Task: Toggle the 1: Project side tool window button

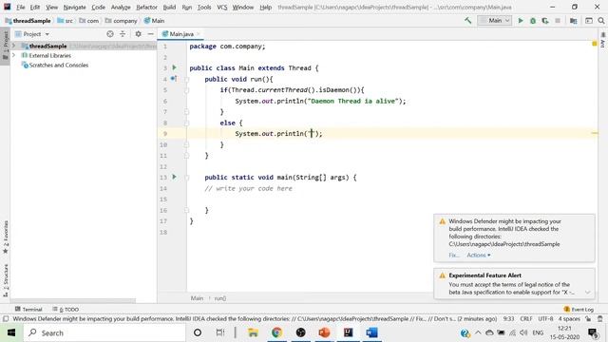Action: 5,46
